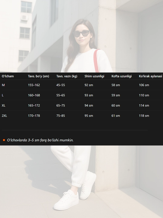Click the 118 sm chest value

[x=144, y=116]
